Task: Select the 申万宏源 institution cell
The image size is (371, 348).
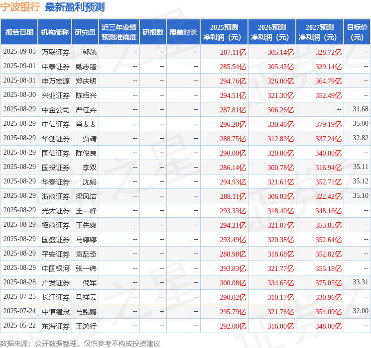Action: [x=56, y=81]
